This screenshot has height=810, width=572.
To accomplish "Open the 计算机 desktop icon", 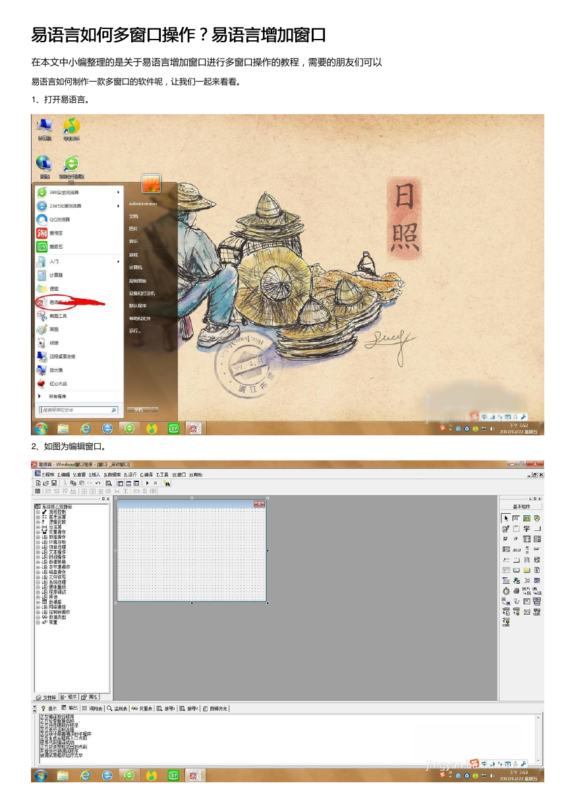I will (x=45, y=129).
